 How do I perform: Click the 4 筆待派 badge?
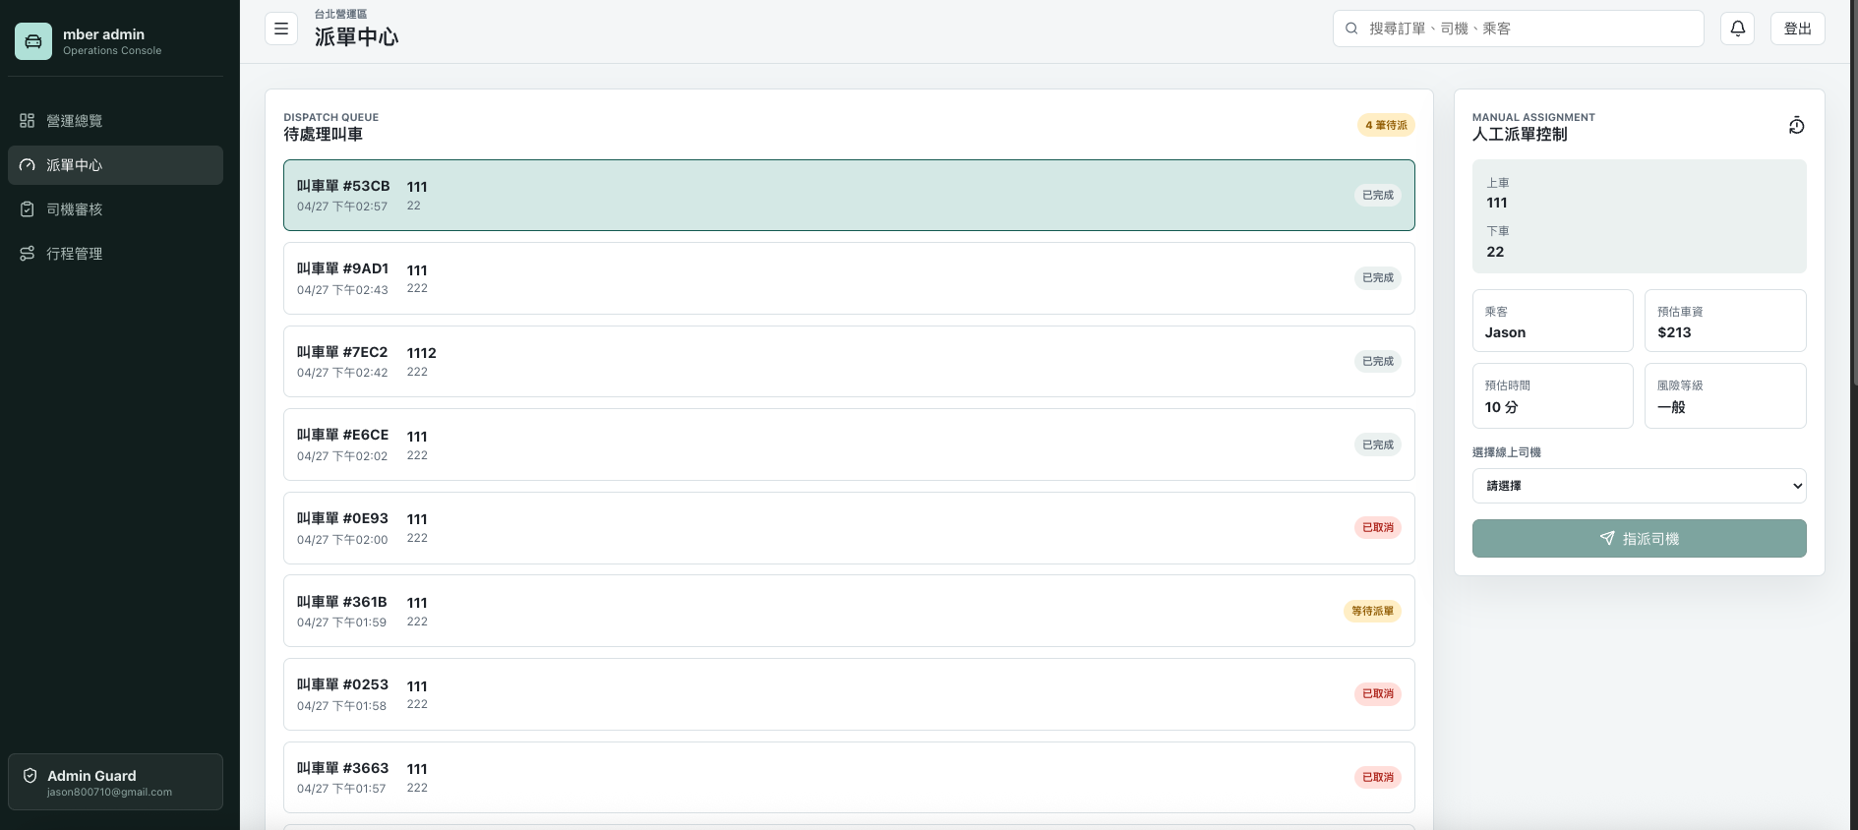click(1386, 125)
